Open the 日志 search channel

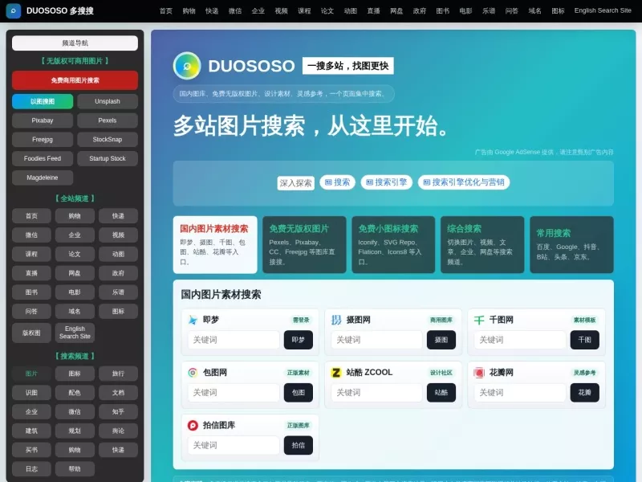(31, 469)
